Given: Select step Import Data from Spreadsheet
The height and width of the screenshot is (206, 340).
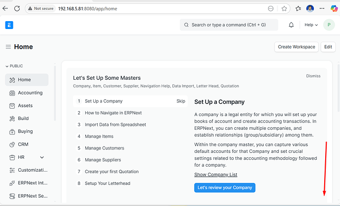Looking at the screenshot, I should [130, 125].
